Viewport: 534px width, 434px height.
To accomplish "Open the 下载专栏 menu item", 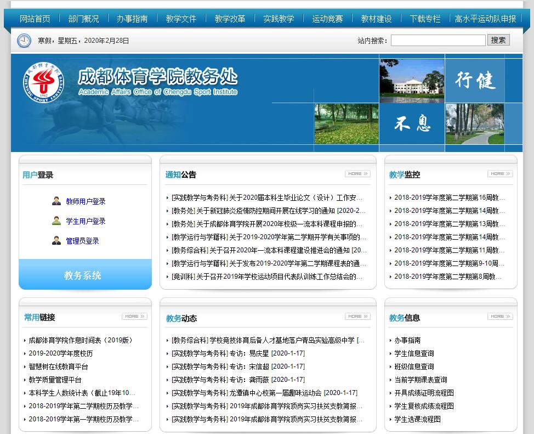I will [x=425, y=19].
